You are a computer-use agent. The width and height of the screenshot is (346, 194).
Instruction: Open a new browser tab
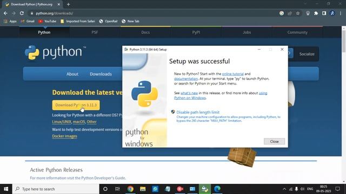coord(69,4)
